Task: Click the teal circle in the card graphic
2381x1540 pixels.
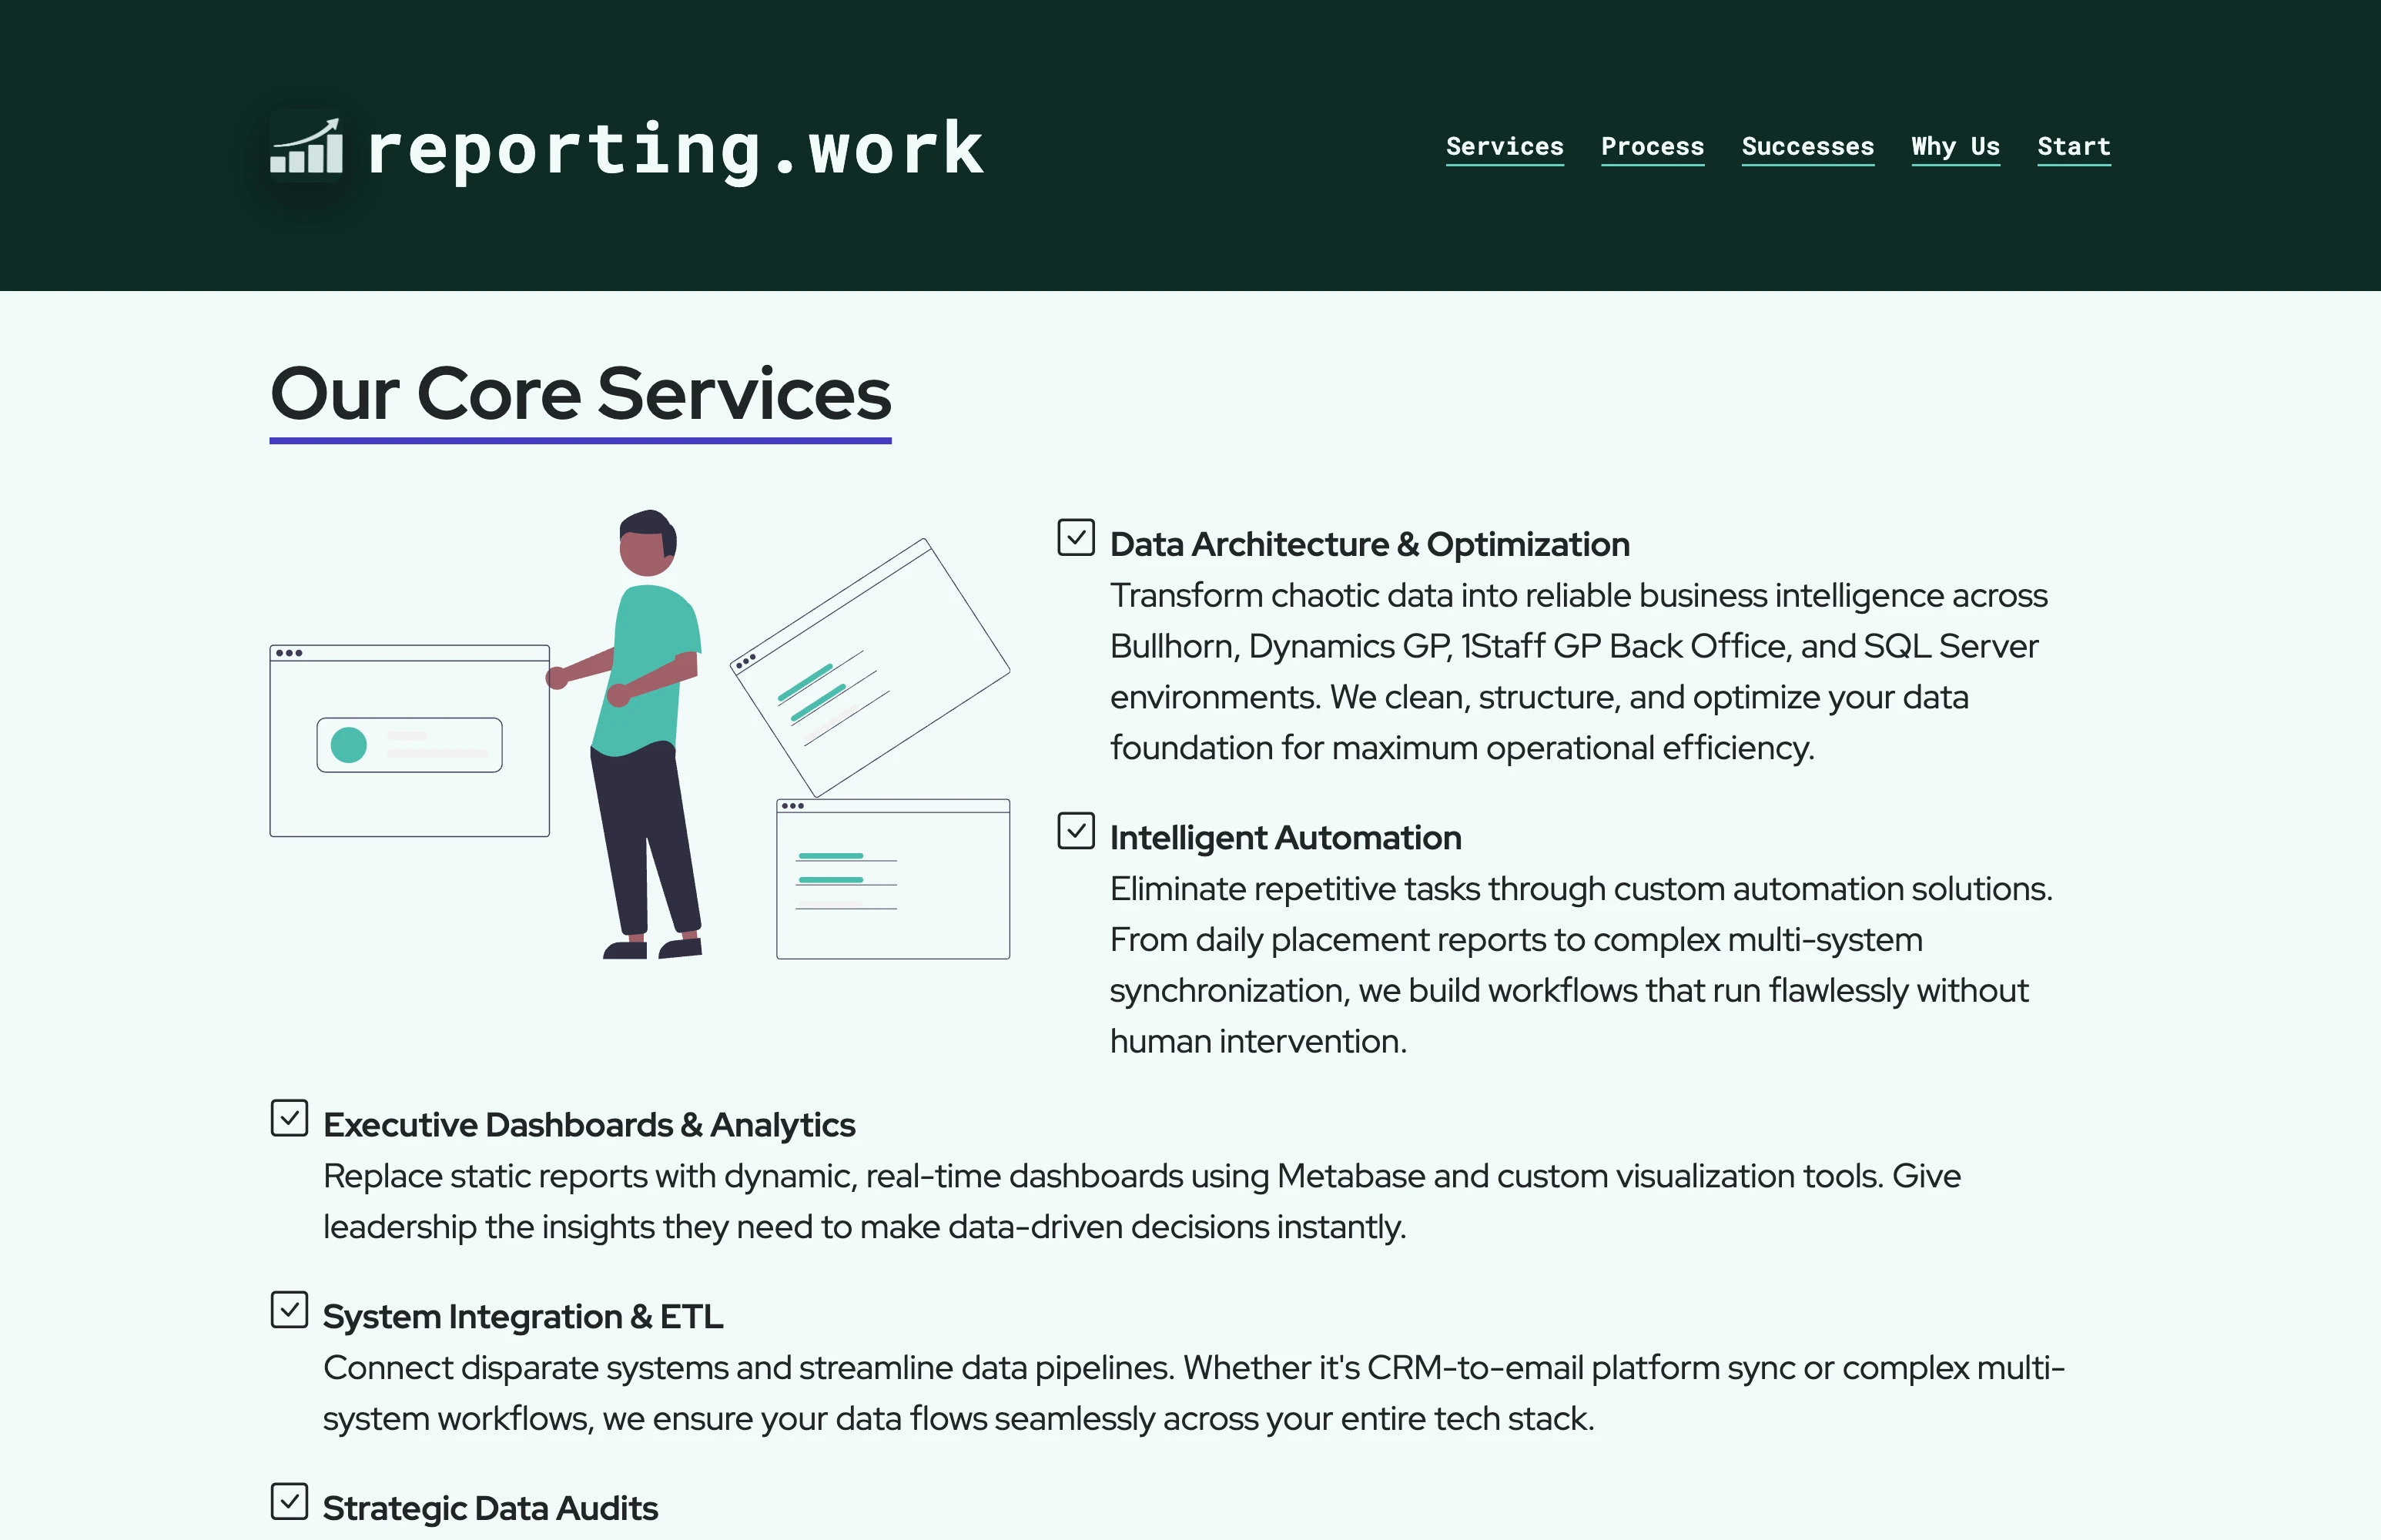Action: [x=349, y=744]
